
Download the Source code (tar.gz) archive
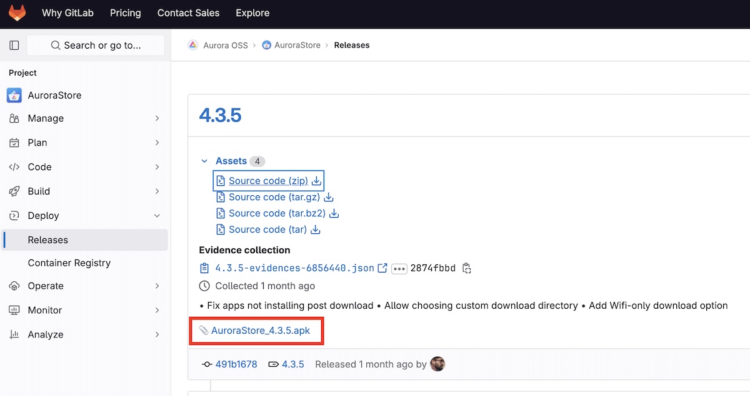[x=274, y=197]
